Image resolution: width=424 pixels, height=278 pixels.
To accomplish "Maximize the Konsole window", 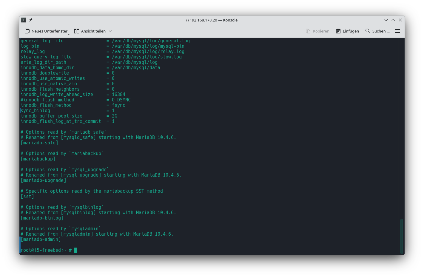I will point(393,20).
